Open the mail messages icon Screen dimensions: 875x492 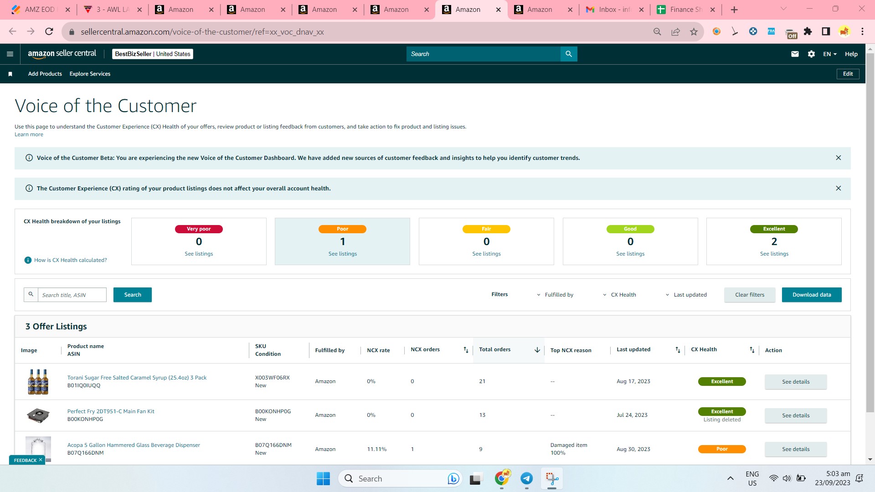tap(795, 54)
